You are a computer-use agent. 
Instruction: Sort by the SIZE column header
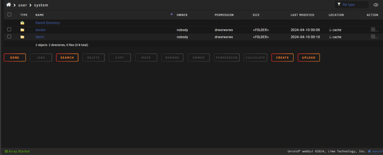click(x=256, y=15)
